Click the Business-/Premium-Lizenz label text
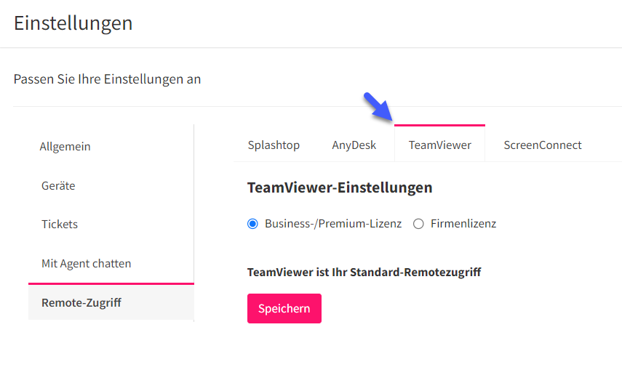Image resolution: width=622 pixels, height=367 pixels. click(x=333, y=224)
